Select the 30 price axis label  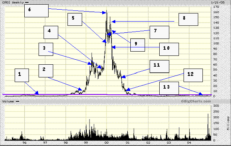215,81
